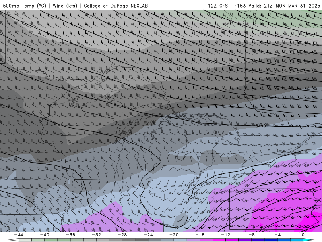Click the "12Z GFS" model run label
The image size is (322, 242).
click(x=218, y=6)
